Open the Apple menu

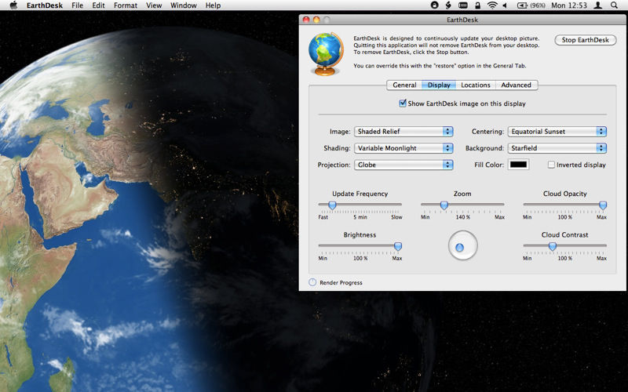tap(13, 5)
